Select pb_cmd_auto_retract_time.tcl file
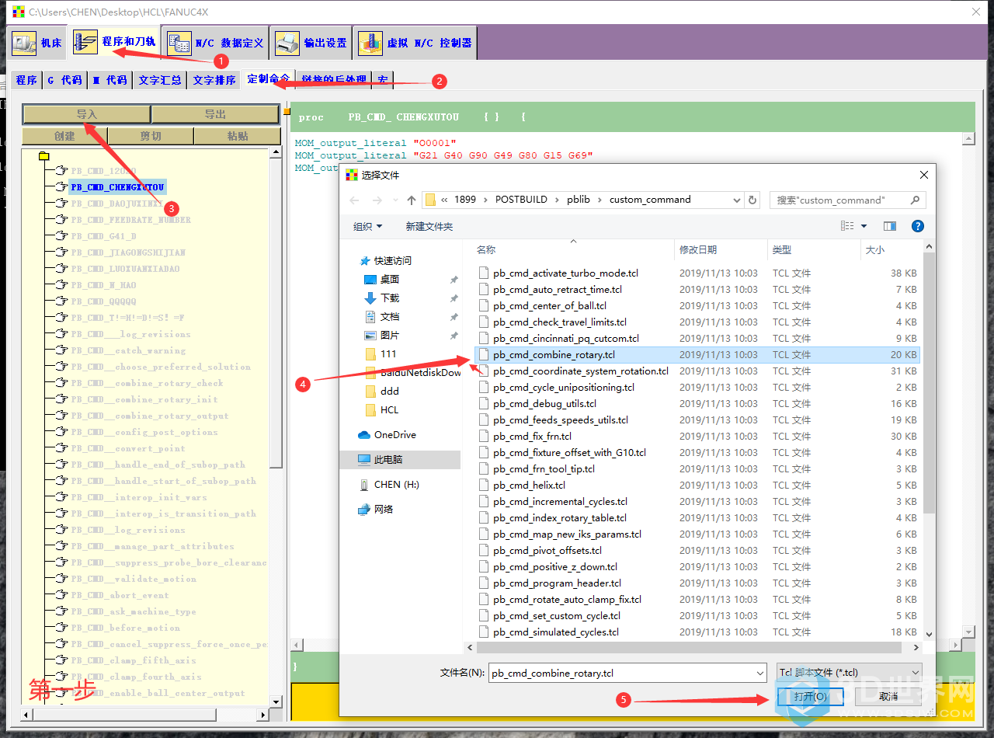Image resolution: width=994 pixels, height=738 pixels. tap(558, 289)
